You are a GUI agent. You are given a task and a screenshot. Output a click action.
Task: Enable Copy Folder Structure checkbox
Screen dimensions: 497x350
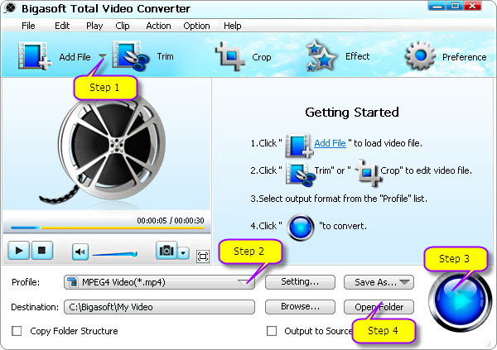click(17, 331)
